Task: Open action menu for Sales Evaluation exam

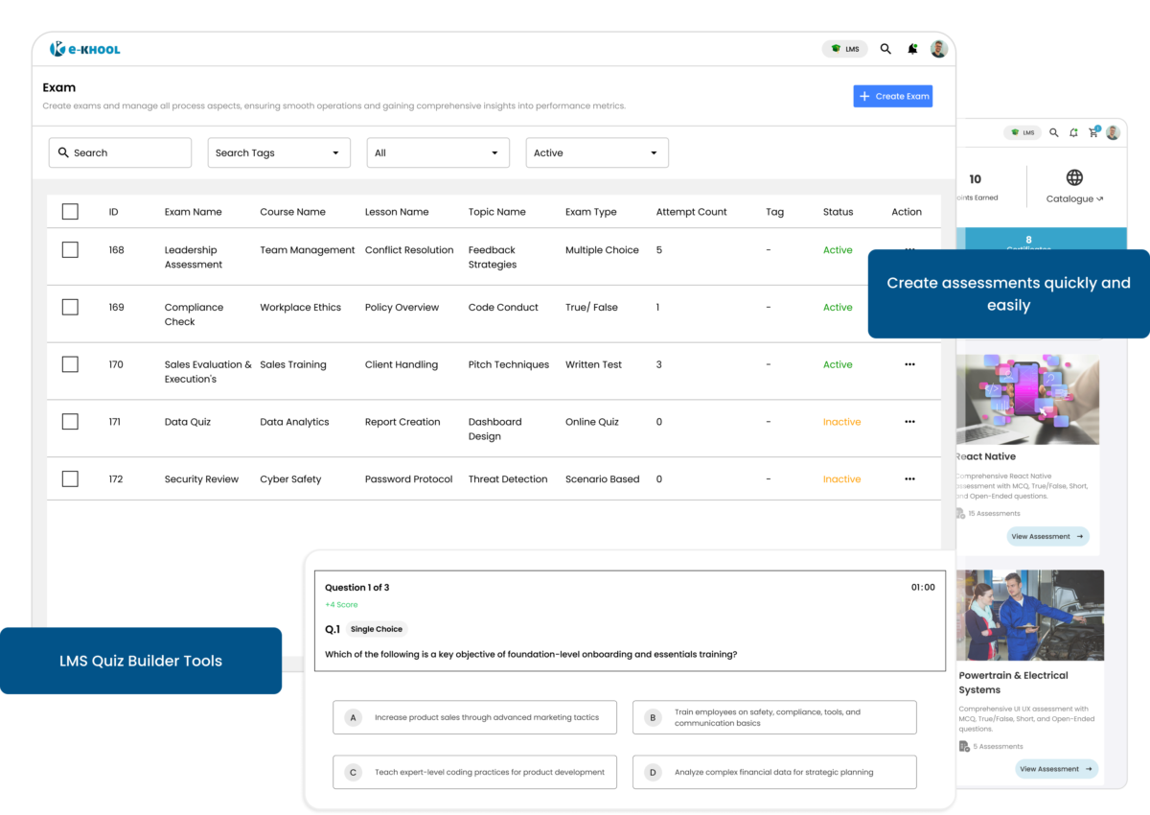Action: click(x=909, y=364)
